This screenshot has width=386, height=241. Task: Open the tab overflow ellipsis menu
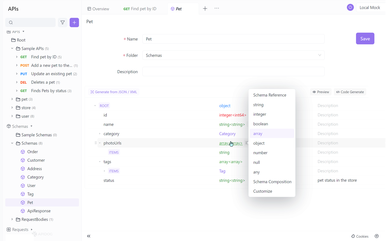pos(217,8)
